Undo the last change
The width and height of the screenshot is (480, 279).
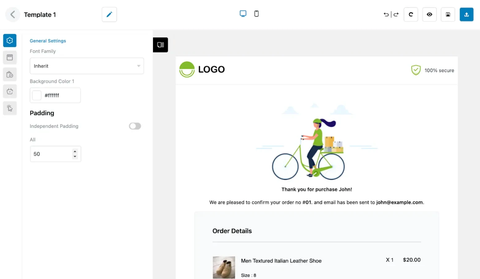[386, 14]
